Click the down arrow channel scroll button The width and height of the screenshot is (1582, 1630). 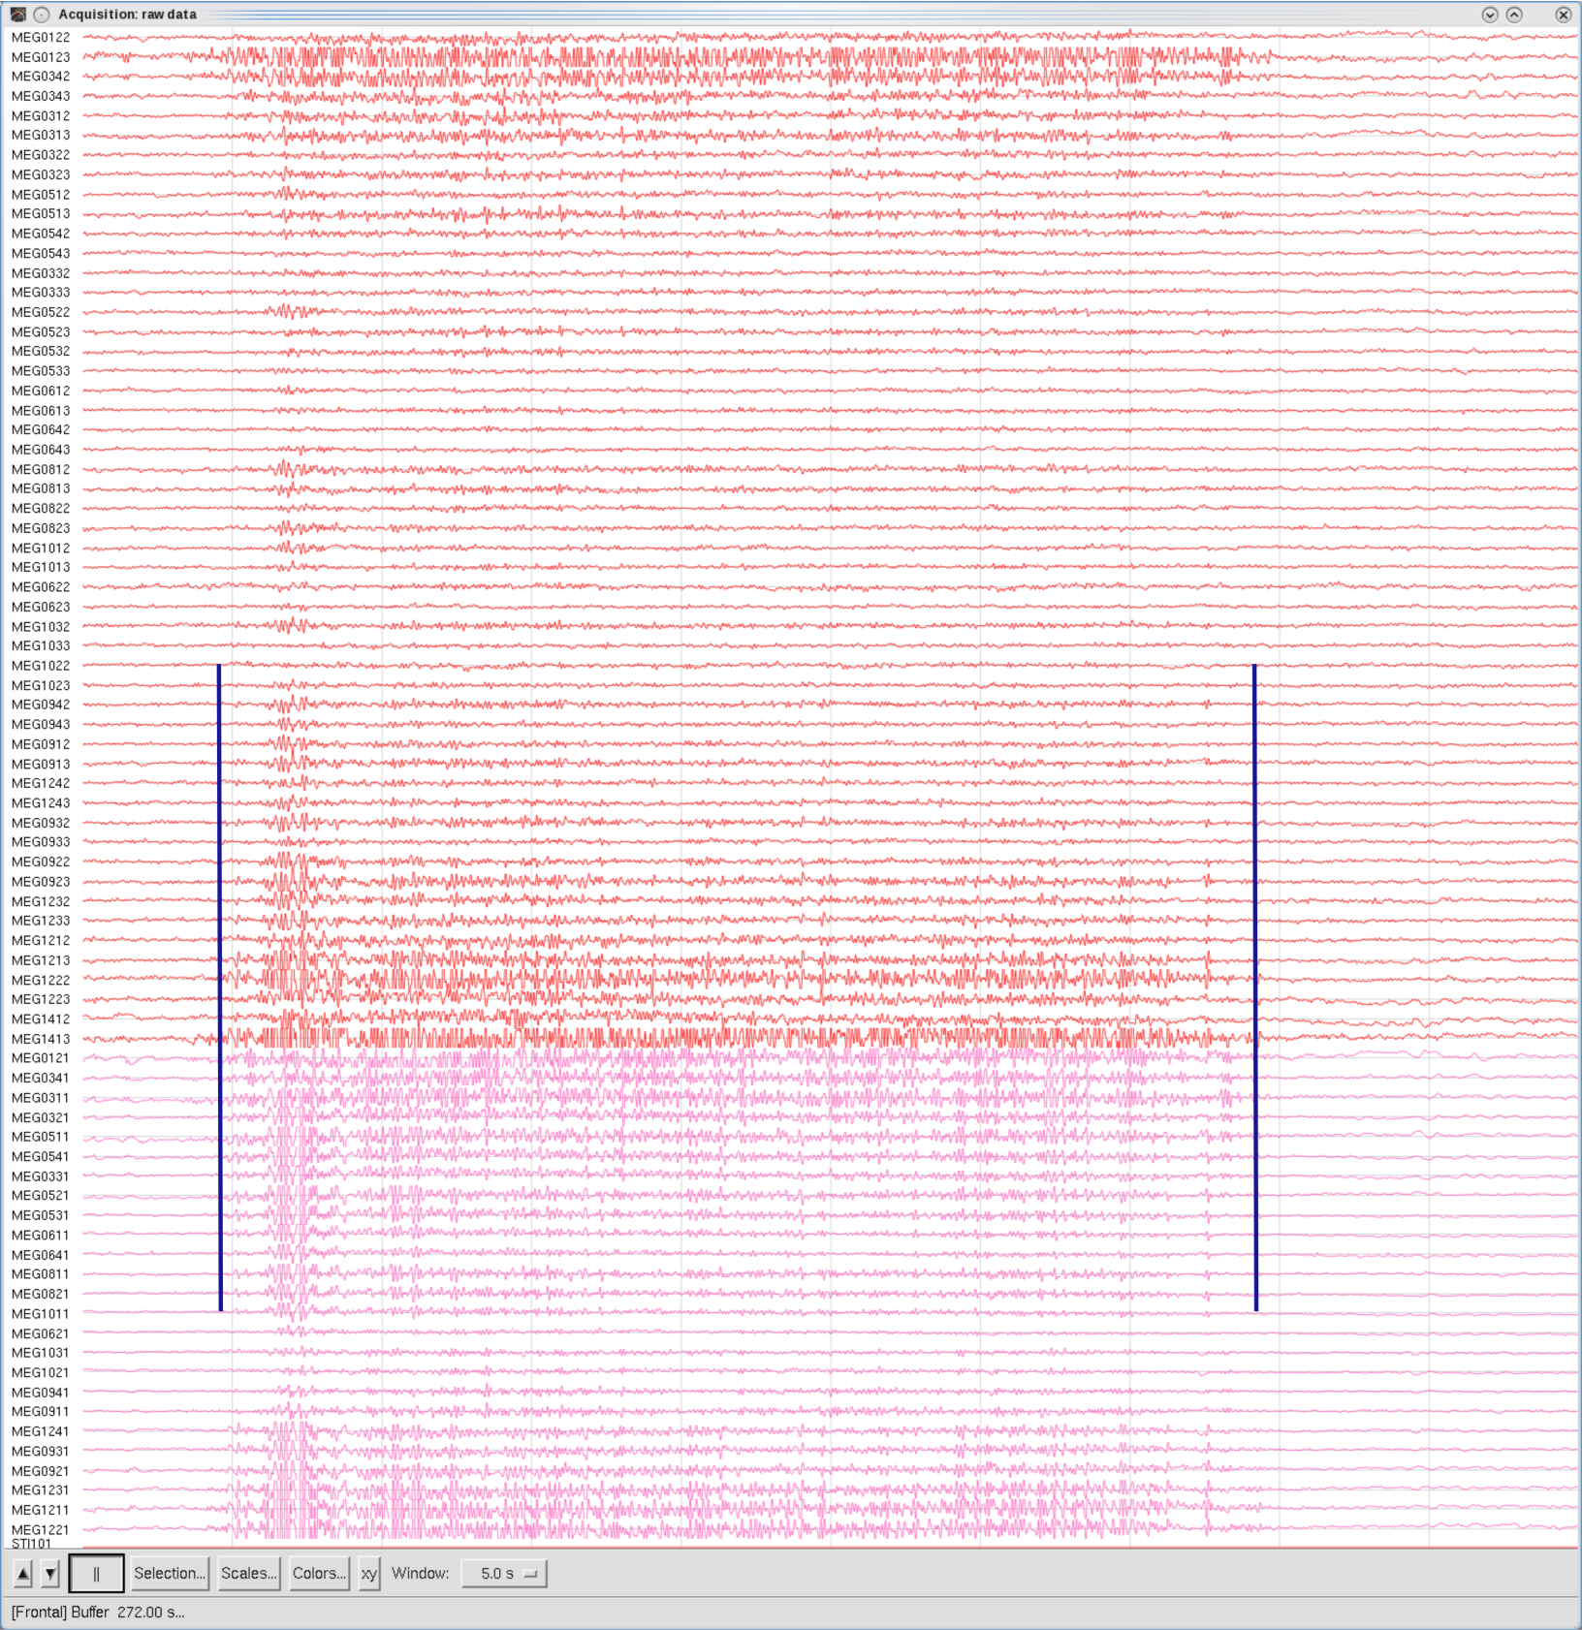click(x=50, y=1574)
